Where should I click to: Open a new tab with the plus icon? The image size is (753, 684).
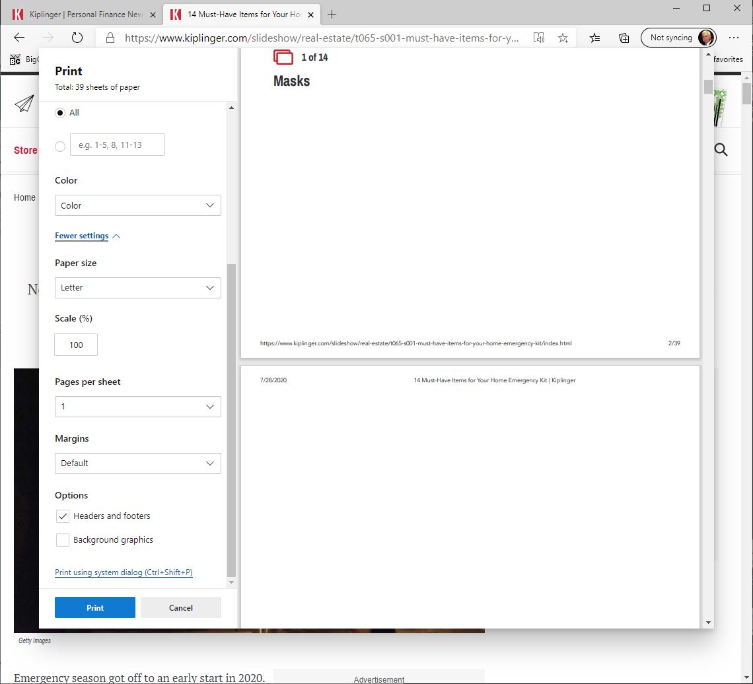(x=332, y=15)
